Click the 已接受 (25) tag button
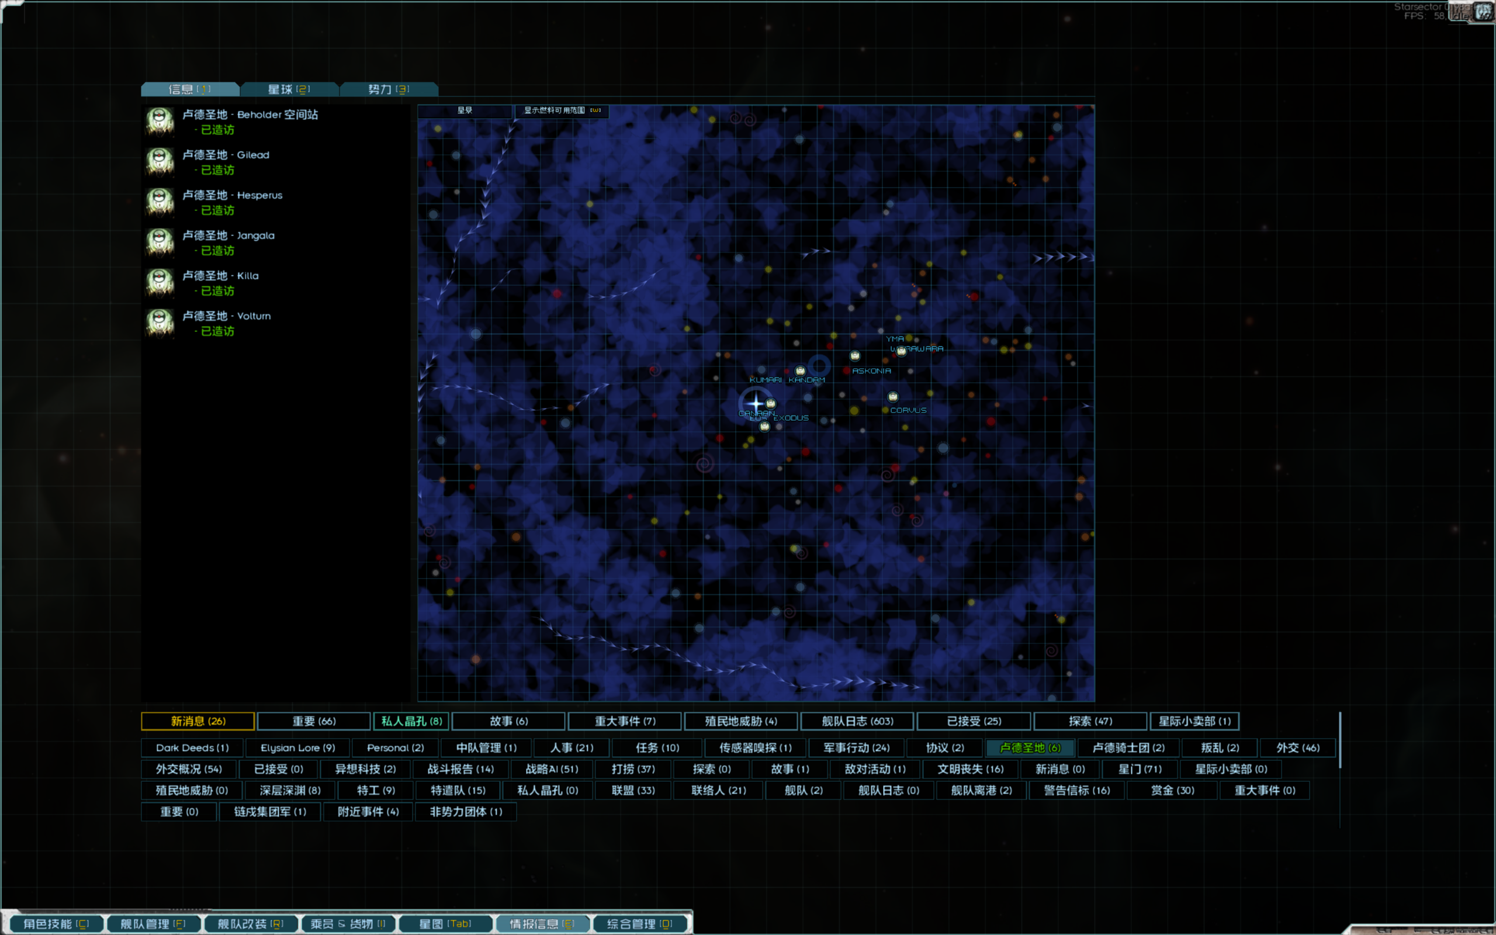1496x935 pixels. coord(974,721)
